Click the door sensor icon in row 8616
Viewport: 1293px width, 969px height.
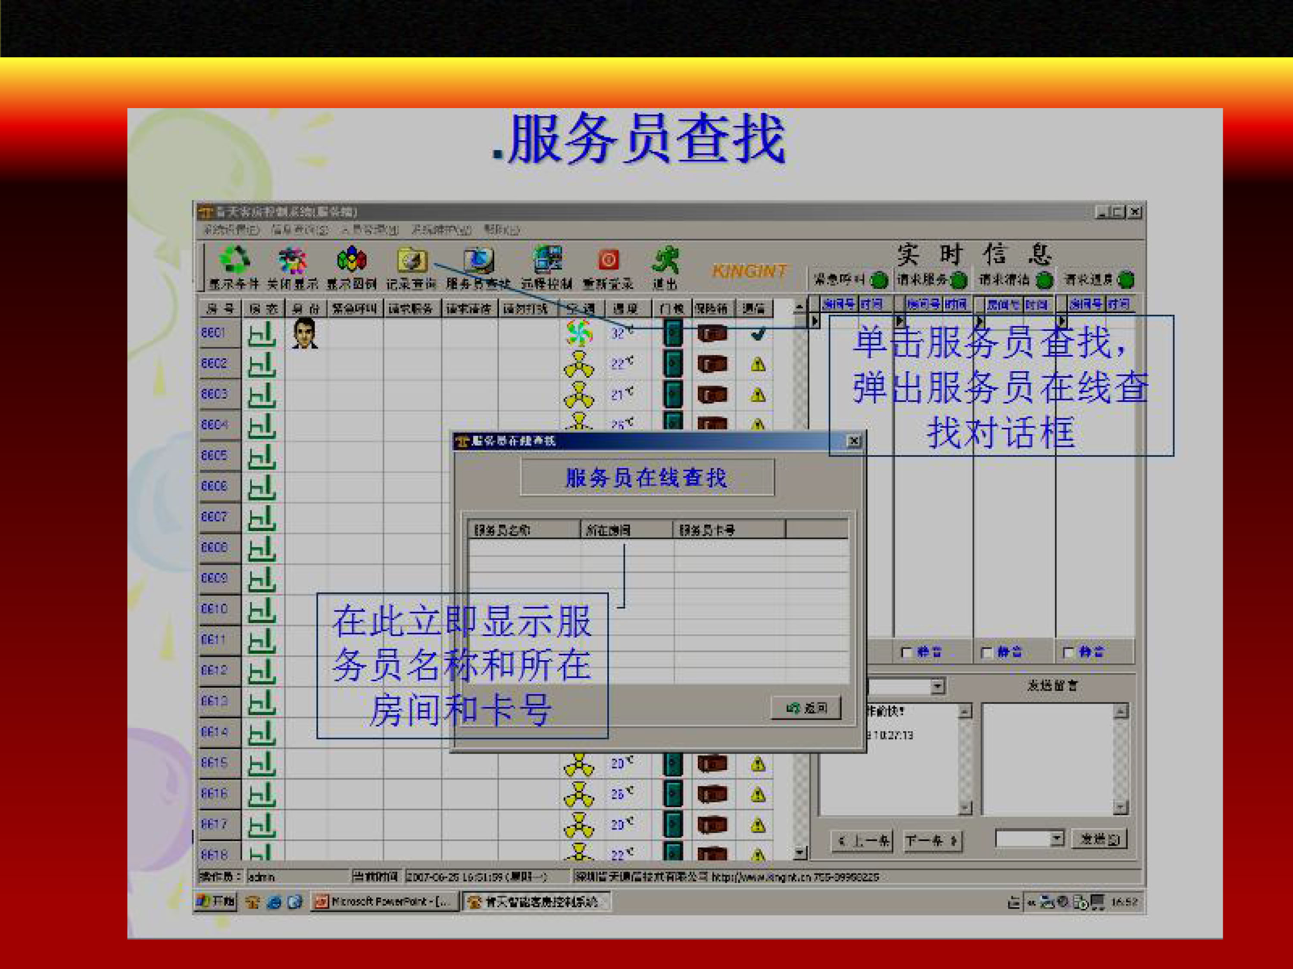(673, 794)
